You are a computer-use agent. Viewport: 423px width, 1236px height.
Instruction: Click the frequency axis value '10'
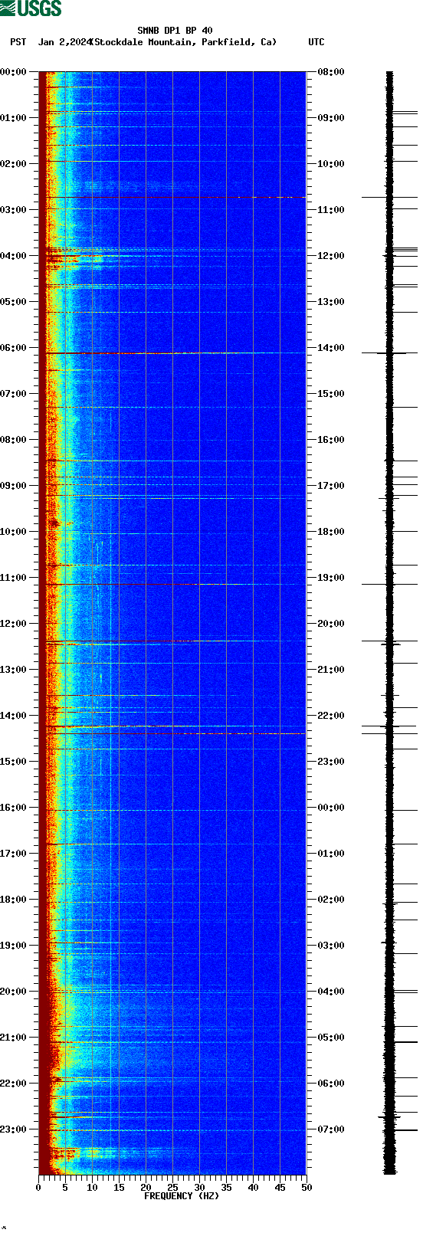(92, 1188)
